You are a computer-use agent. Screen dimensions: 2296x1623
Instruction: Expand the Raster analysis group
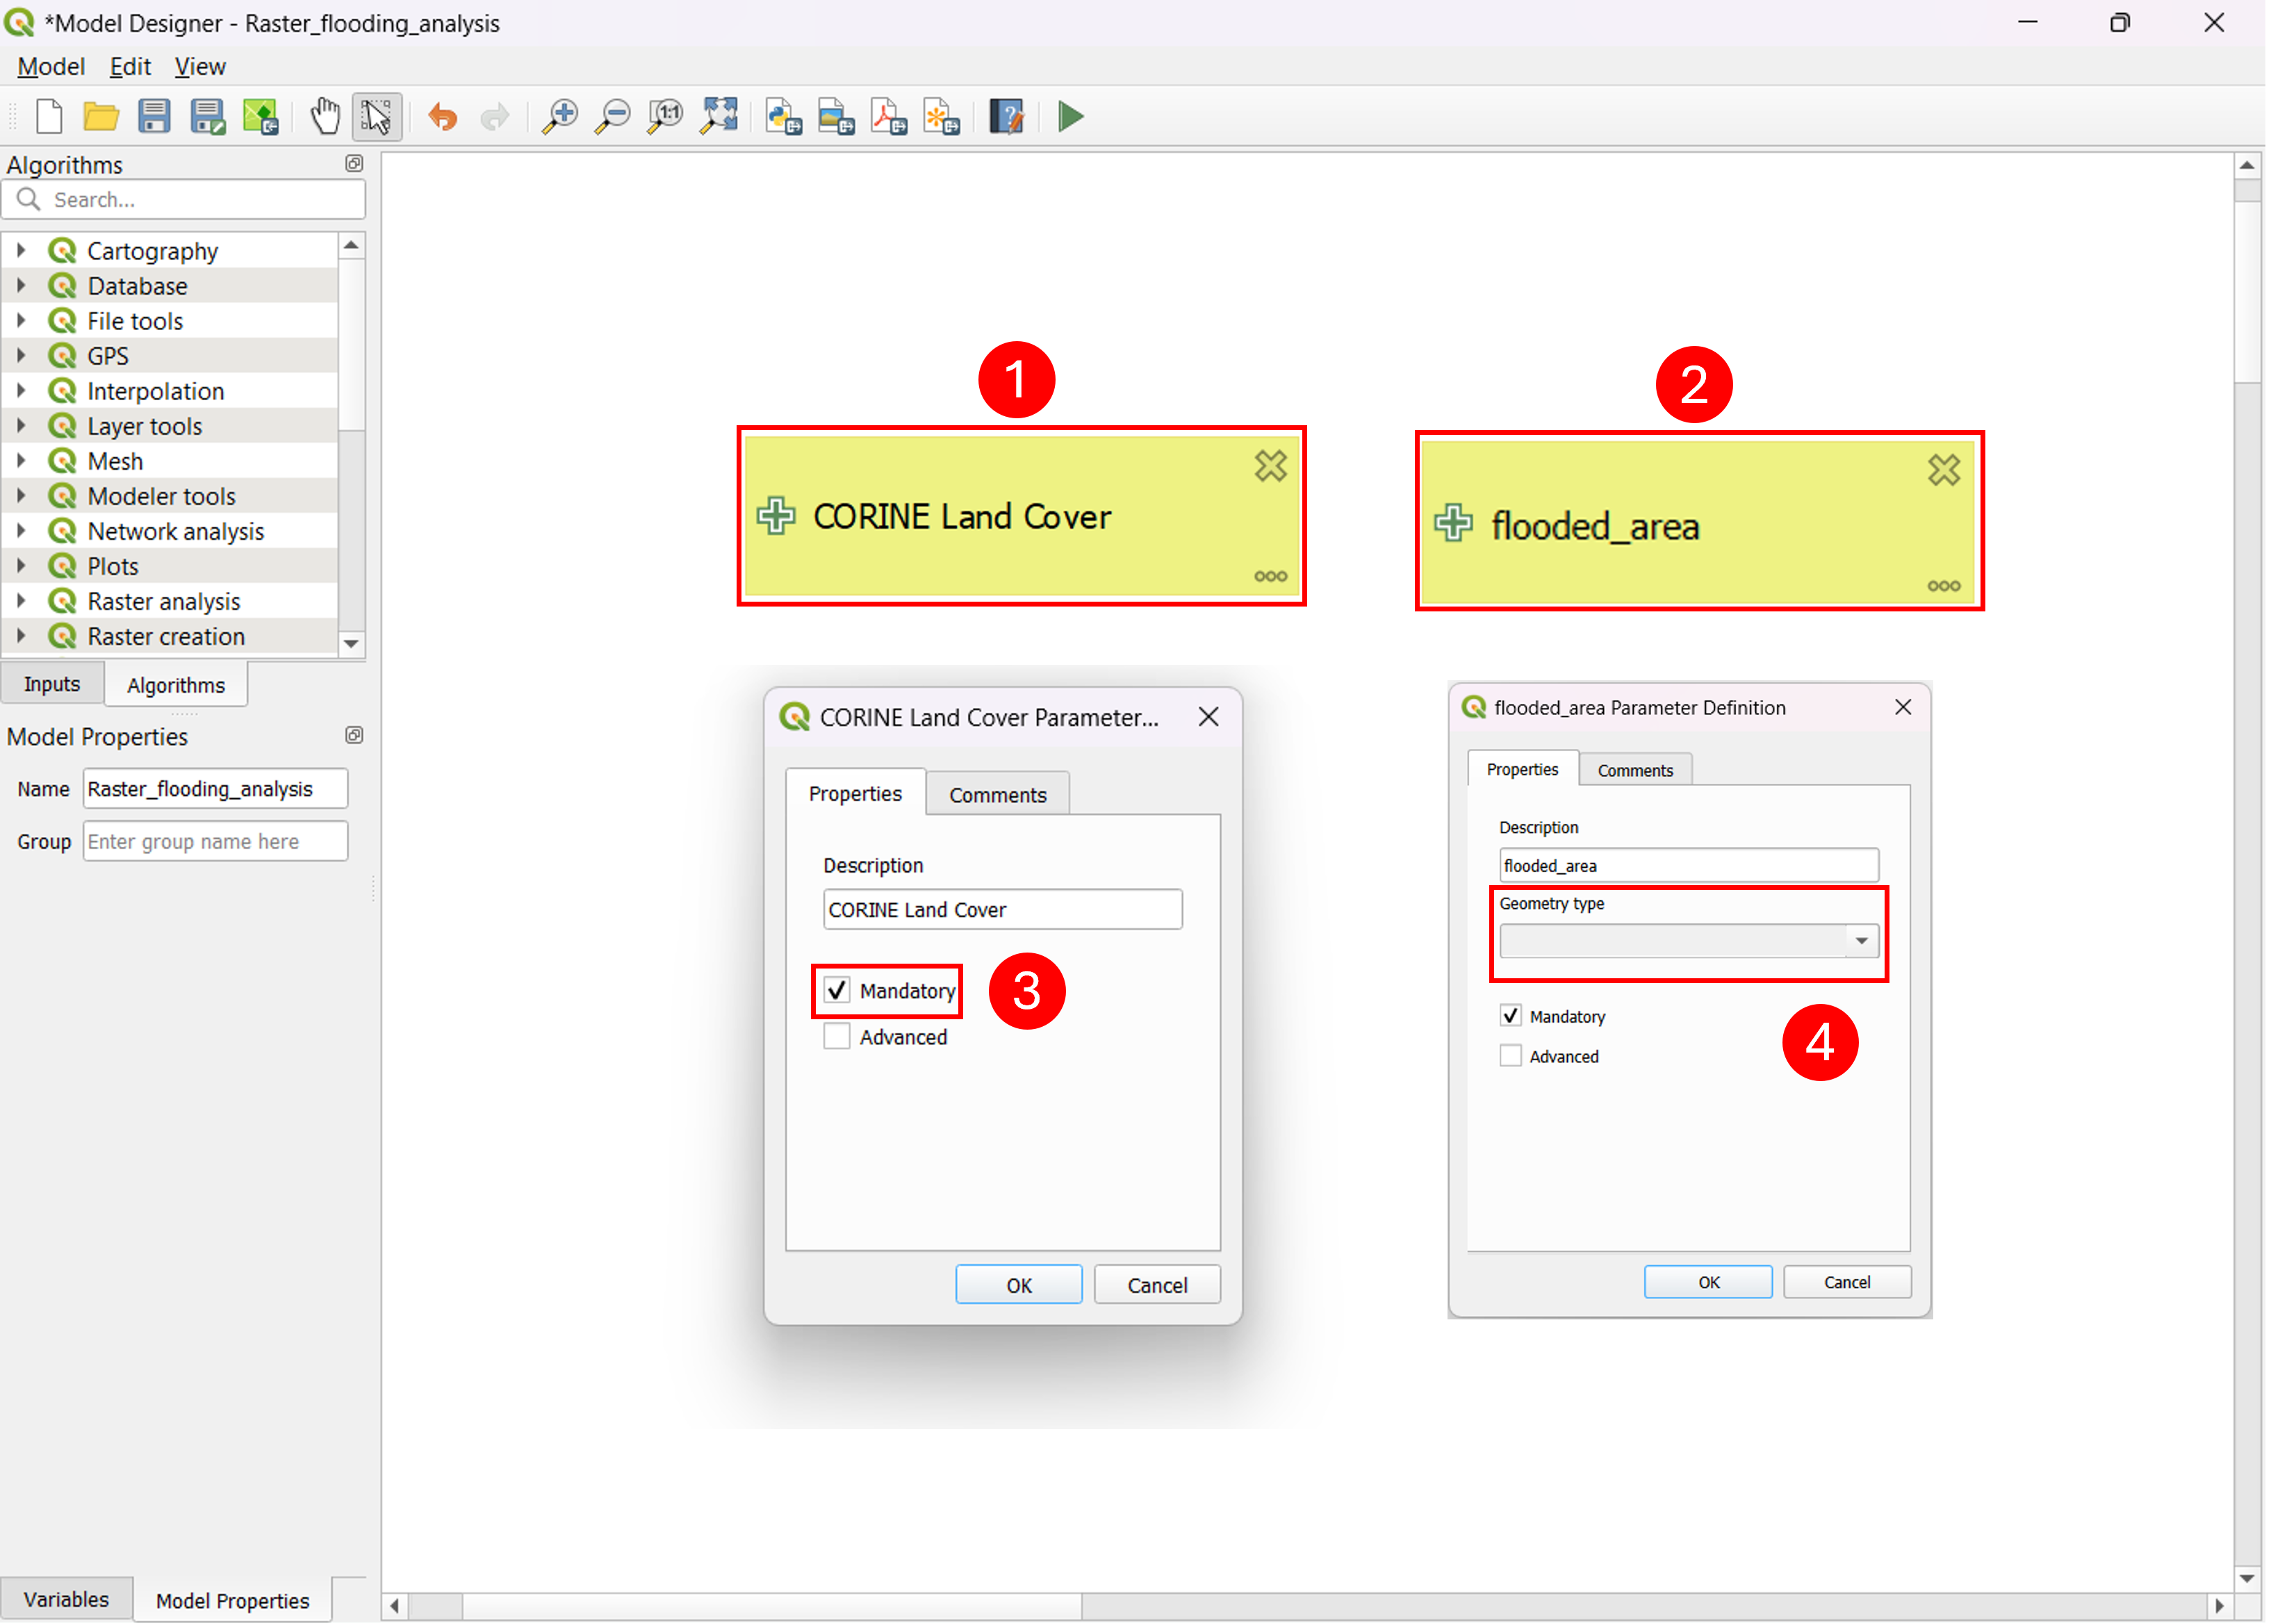point(21,601)
